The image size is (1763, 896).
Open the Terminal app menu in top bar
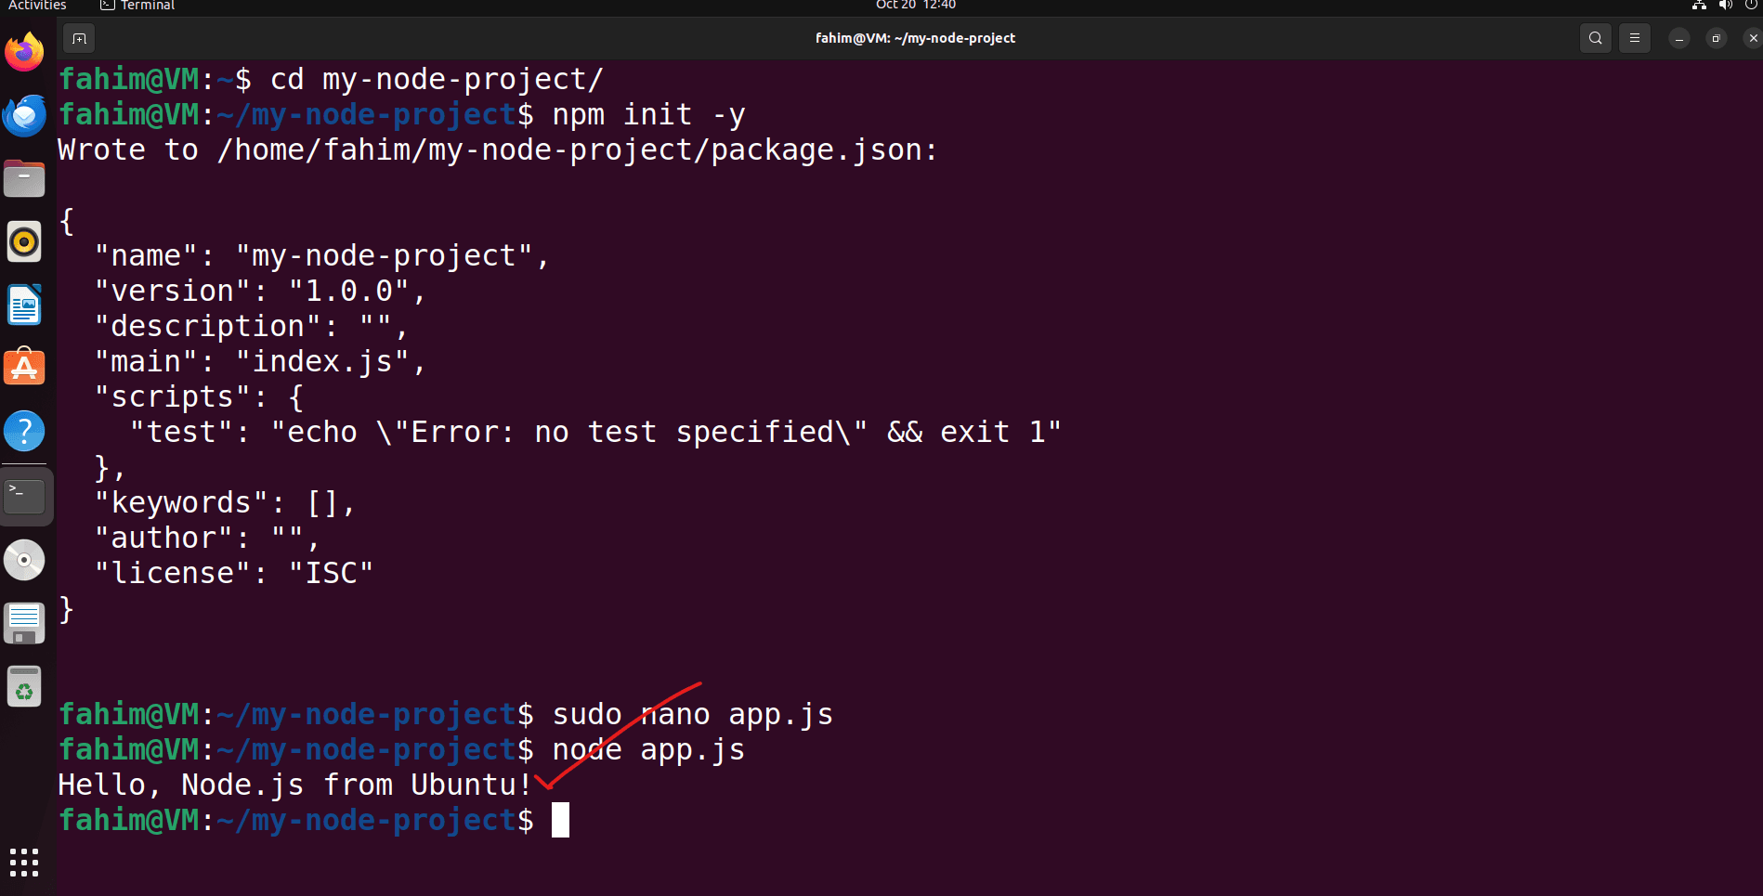pyautogui.click(x=137, y=6)
